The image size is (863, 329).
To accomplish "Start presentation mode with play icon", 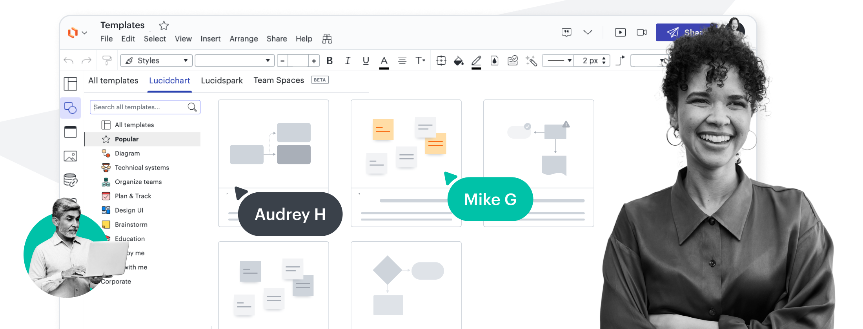I will coord(620,32).
